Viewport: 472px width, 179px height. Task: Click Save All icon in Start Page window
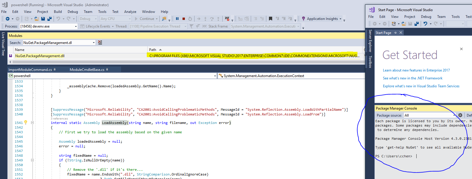(x=417, y=24)
